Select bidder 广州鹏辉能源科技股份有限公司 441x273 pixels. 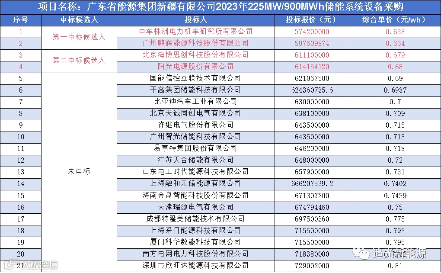pos(196,43)
